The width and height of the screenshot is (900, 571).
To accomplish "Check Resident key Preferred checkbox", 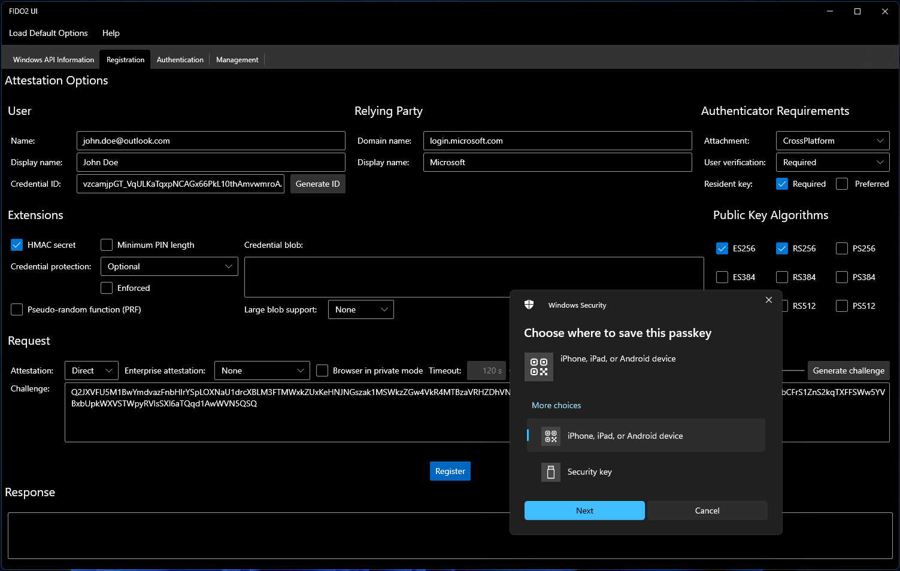I will click(842, 184).
